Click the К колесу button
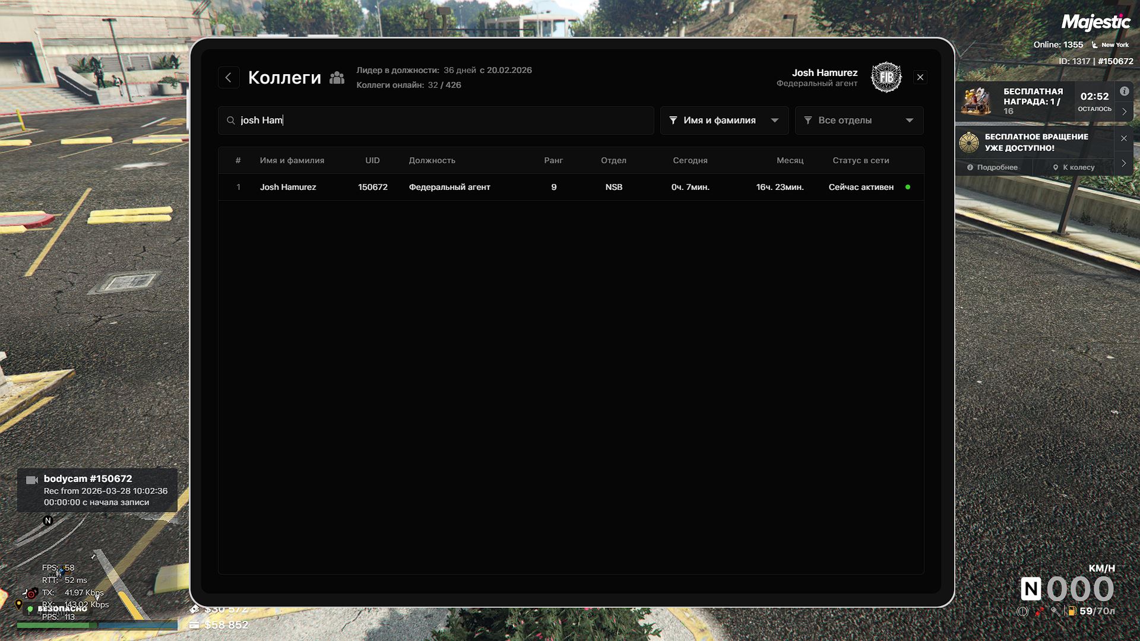Viewport: 1140px width, 641px height. tap(1073, 167)
